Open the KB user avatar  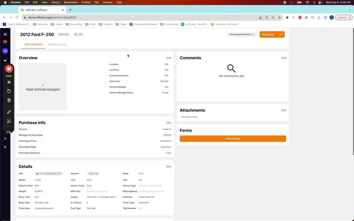tap(5, 51)
